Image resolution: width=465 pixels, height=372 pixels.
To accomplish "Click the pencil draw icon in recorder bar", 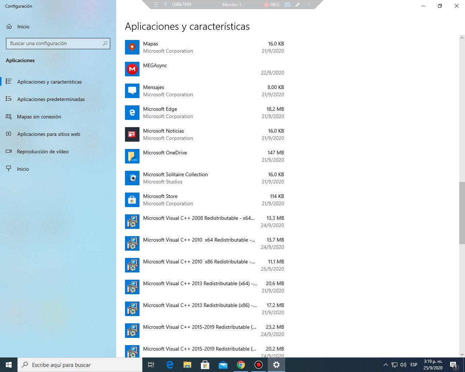I will (x=298, y=5).
